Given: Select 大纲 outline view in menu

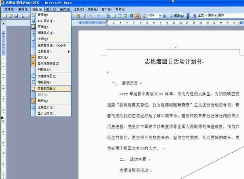Looking at the screenshot, I should click(x=51, y=39).
